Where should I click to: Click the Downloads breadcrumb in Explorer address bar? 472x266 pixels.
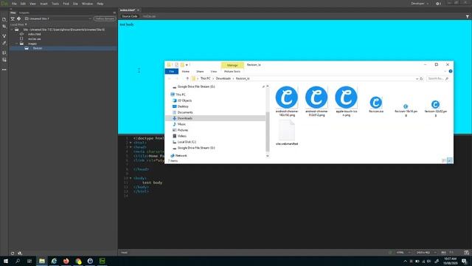click(x=223, y=78)
